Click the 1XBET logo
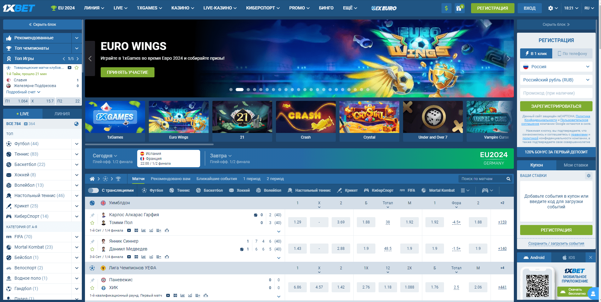Screen dimensions: 601x302 tap(19, 8)
